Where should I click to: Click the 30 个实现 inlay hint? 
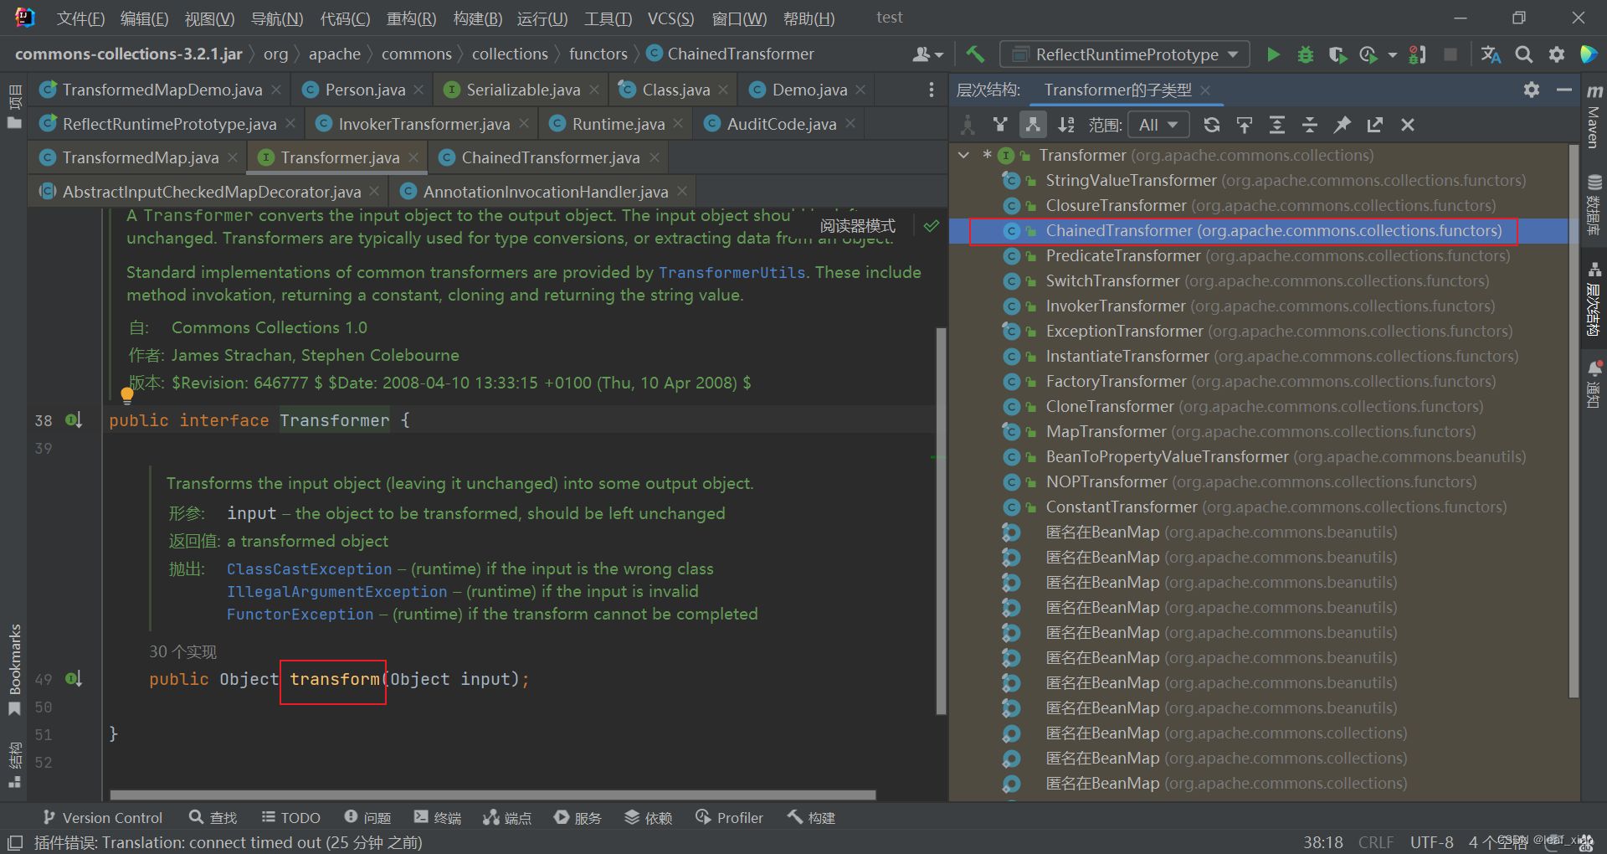tap(182, 652)
